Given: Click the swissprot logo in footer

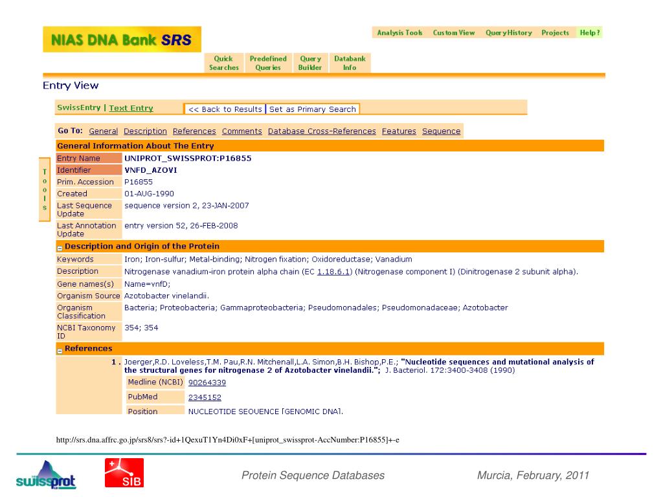Looking at the screenshot, I should pyautogui.click(x=46, y=475).
